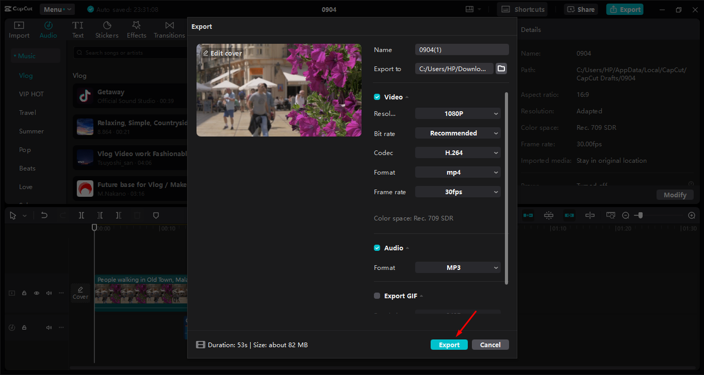704x375 pixels.
Task: Cancel the export dialog
Action: coord(490,345)
